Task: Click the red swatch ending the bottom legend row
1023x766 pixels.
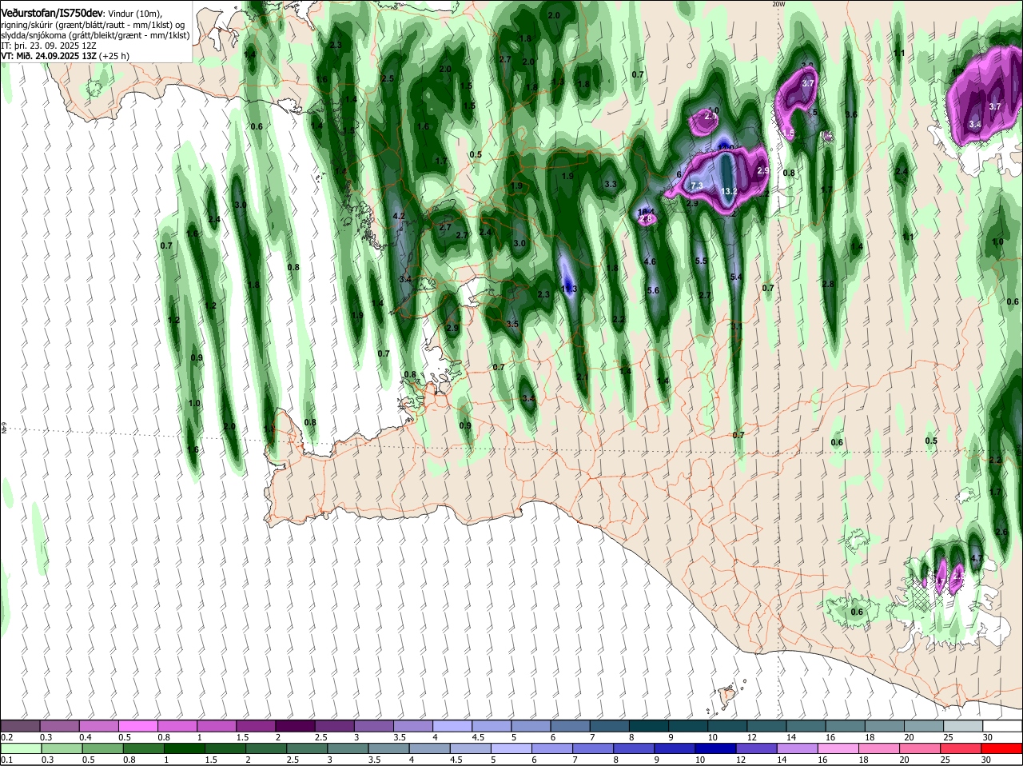Action: pyautogui.click(x=1002, y=748)
